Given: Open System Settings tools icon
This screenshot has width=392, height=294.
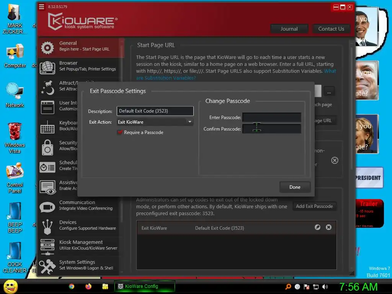Looking at the screenshot, I should 47,266.
